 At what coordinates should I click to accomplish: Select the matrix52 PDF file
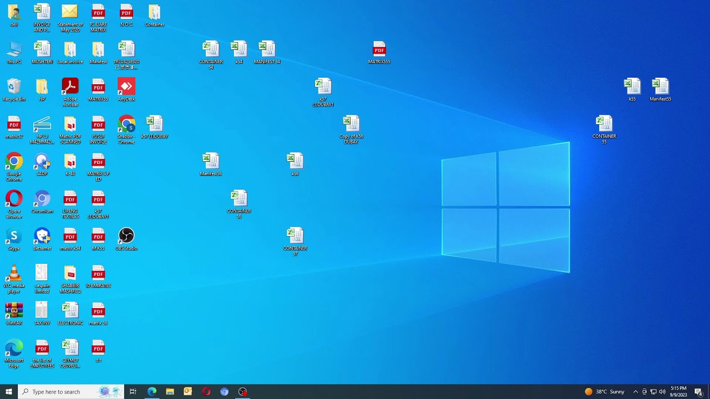coord(14,127)
